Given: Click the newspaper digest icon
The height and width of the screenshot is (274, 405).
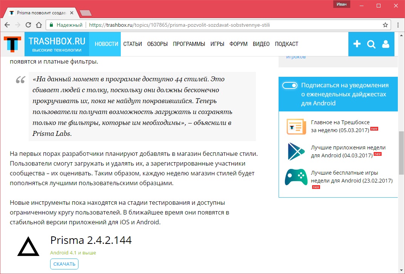Looking at the screenshot, I should [296, 126].
